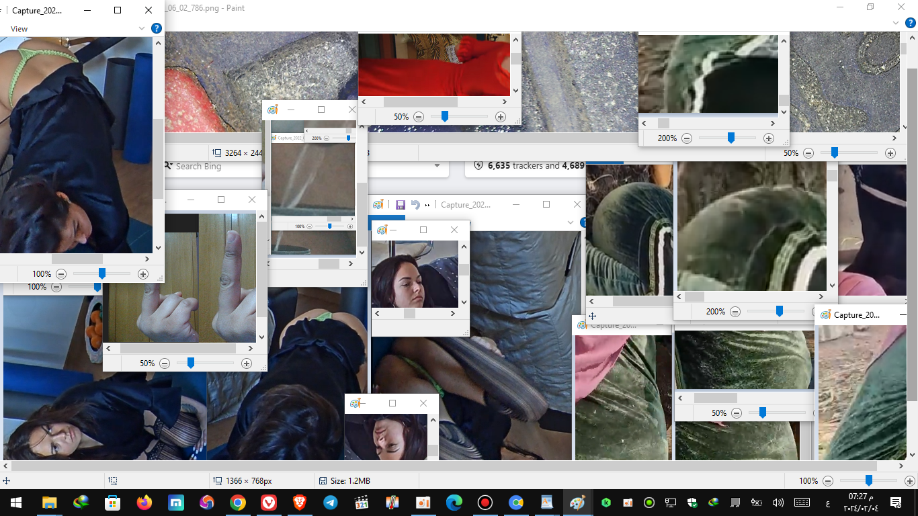918x516 pixels.
Task: Click the help icon beside View tab
Action: [156, 28]
